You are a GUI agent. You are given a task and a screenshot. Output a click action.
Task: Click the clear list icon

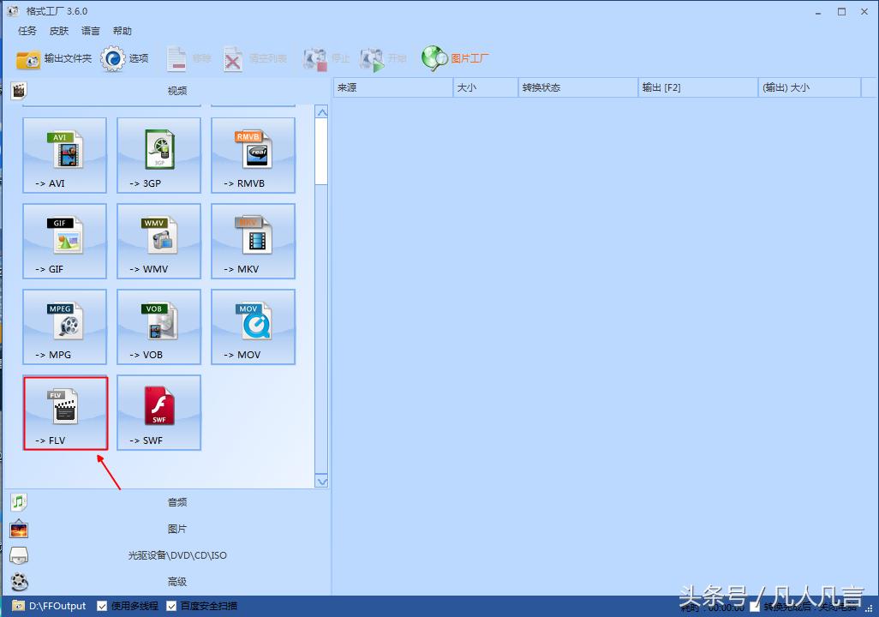[232, 59]
